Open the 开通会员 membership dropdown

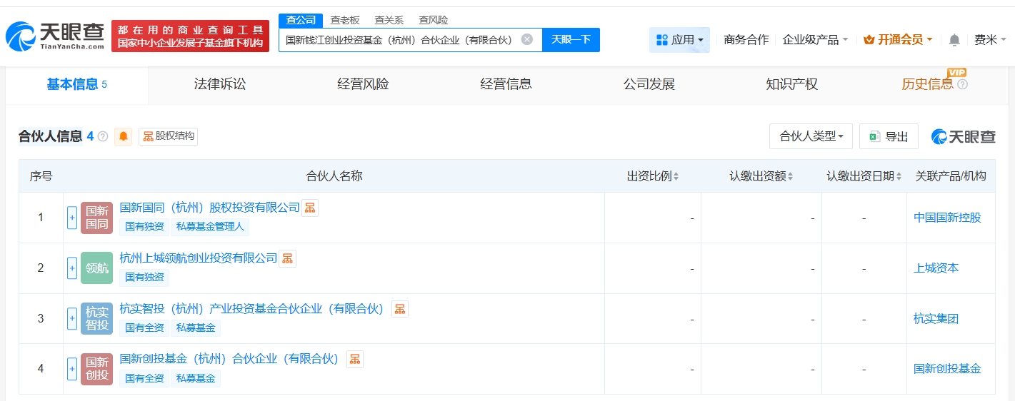(x=899, y=40)
